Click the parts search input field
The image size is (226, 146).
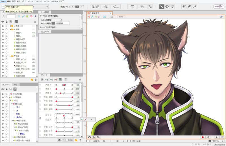[x=11, y=16]
